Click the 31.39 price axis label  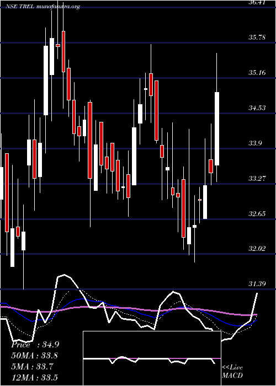257,284
